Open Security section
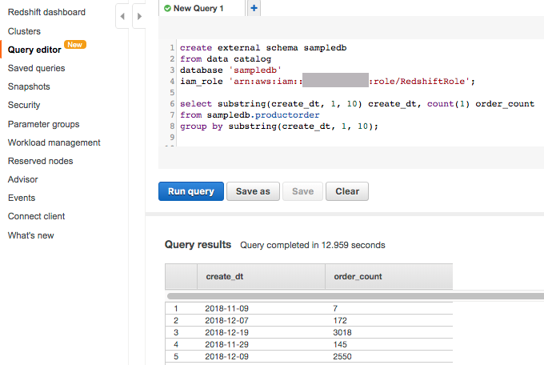The height and width of the screenshot is (365, 544). coord(24,105)
